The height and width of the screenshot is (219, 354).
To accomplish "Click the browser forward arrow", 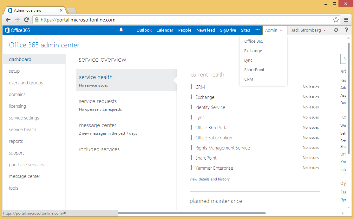I will point(17,20).
